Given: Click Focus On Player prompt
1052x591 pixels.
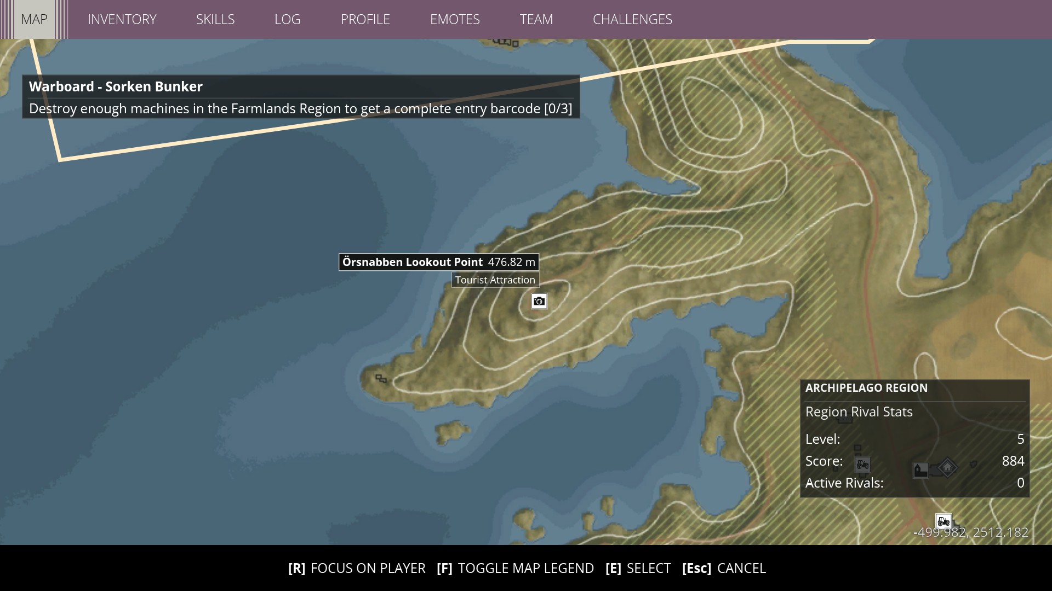Looking at the screenshot, I should click(357, 568).
